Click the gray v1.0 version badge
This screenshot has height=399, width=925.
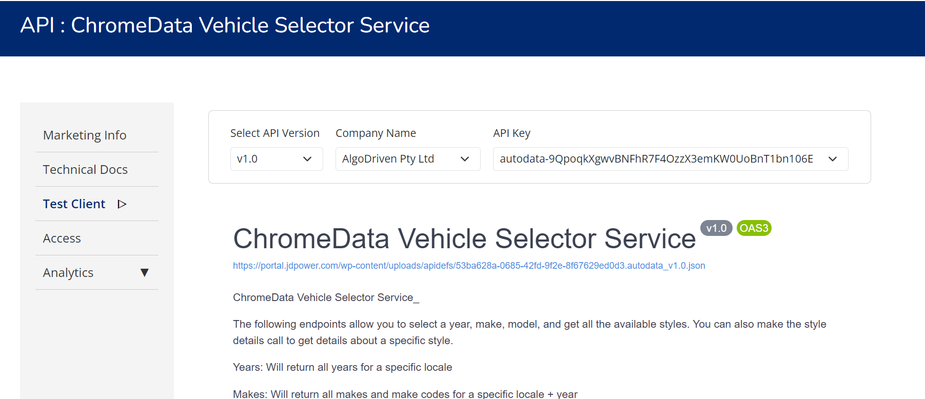point(716,228)
